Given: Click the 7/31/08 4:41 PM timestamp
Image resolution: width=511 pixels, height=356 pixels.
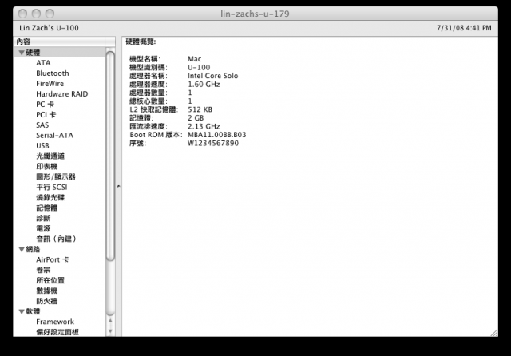Looking at the screenshot, I should pos(464,28).
